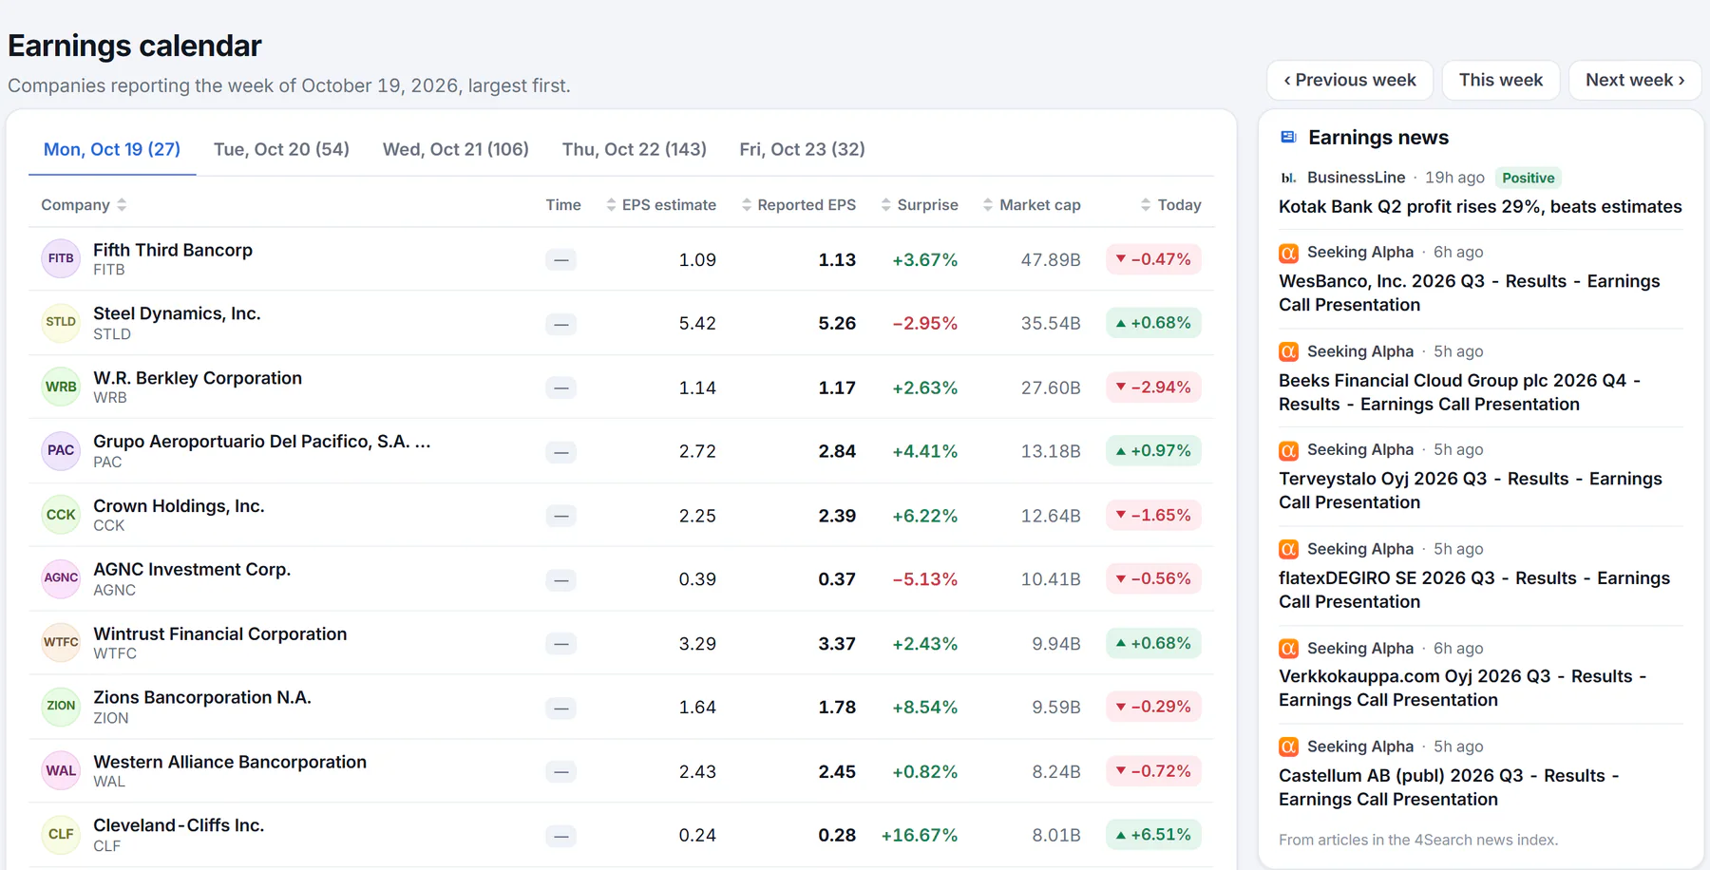The width and height of the screenshot is (1710, 870).
Task: Click the AGNC ticker avatar
Action: click(61, 577)
